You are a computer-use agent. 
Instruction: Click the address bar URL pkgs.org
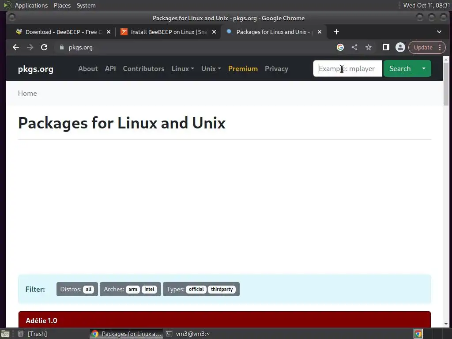point(80,48)
